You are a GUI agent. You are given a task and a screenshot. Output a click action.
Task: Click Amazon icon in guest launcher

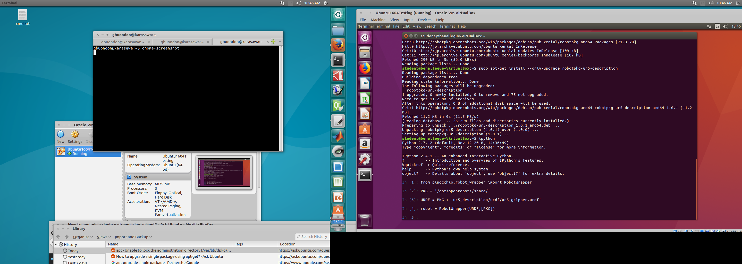click(x=365, y=144)
